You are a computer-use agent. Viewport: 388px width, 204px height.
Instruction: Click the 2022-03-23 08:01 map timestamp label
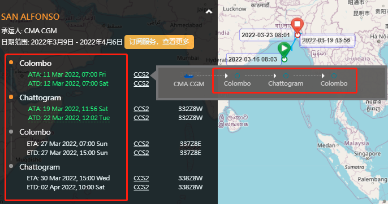click(x=266, y=35)
